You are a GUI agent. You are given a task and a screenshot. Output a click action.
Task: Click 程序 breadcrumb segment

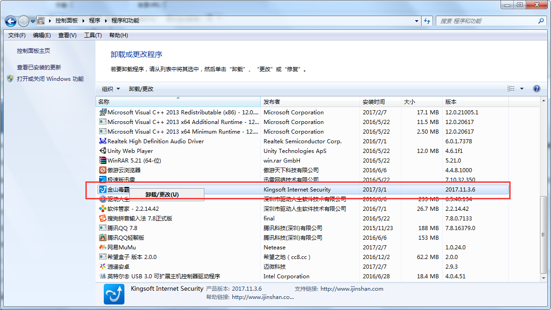tap(95, 21)
